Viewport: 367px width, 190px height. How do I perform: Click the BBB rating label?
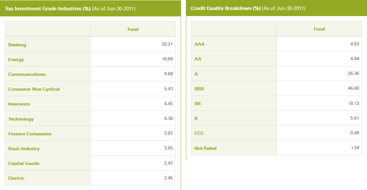coord(199,89)
